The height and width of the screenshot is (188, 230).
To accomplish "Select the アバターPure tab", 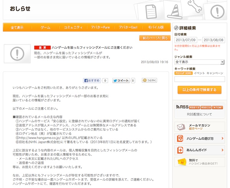I will 100,27.
